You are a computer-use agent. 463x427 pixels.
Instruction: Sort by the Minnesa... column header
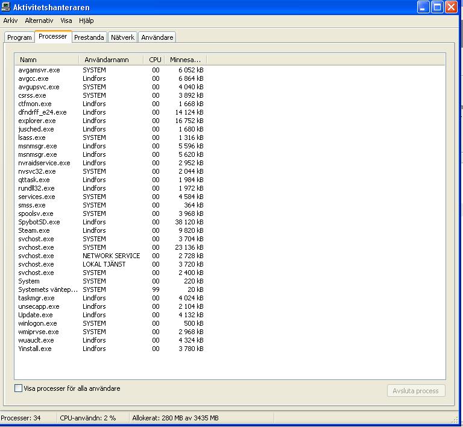186,60
